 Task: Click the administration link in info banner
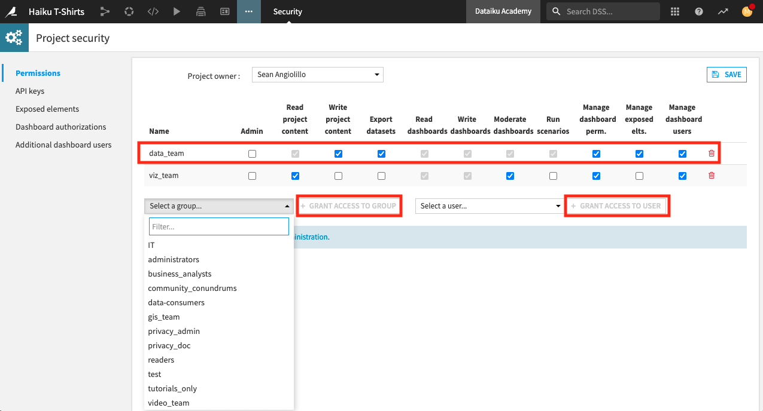pos(311,237)
